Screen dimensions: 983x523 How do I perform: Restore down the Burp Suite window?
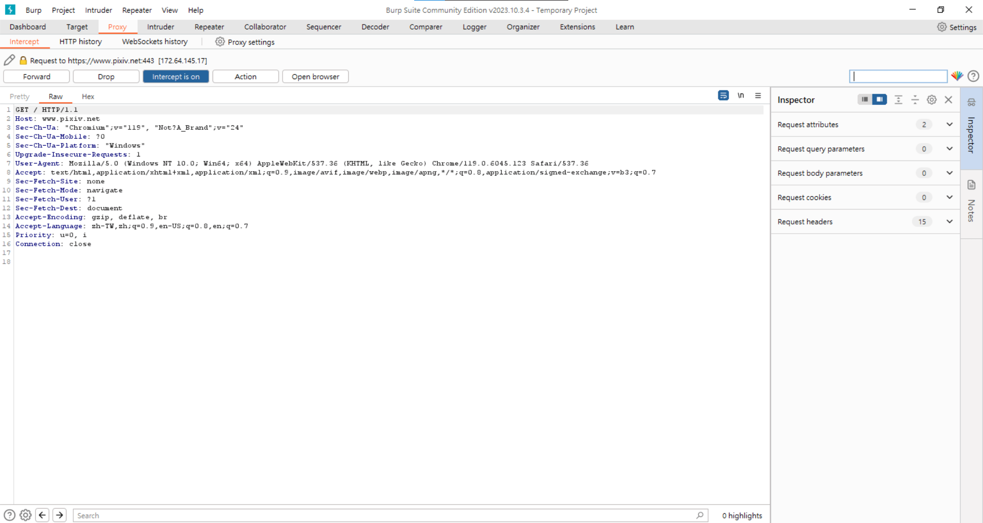pyautogui.click(x=941, y=10)
